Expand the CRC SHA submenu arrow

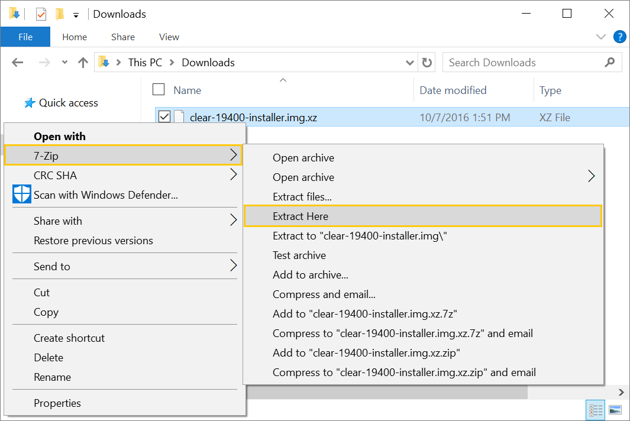[234, 174]
